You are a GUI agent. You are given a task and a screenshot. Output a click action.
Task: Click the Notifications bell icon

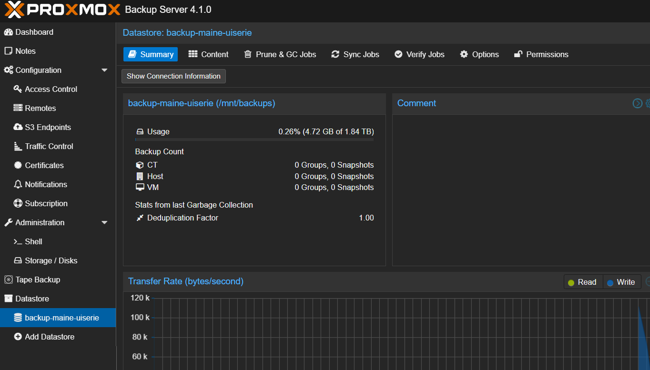click(x=18, y=184)
